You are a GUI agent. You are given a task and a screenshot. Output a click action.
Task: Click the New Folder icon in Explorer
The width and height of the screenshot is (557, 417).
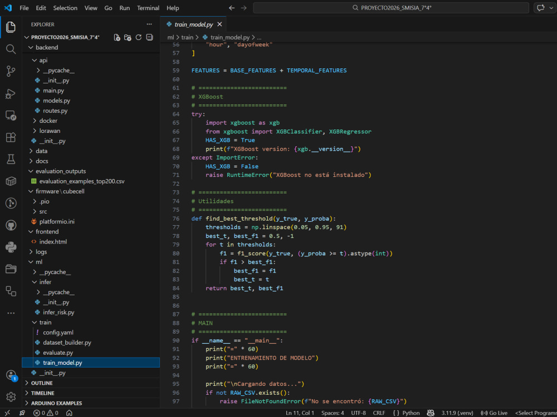[x=128, y=37]
